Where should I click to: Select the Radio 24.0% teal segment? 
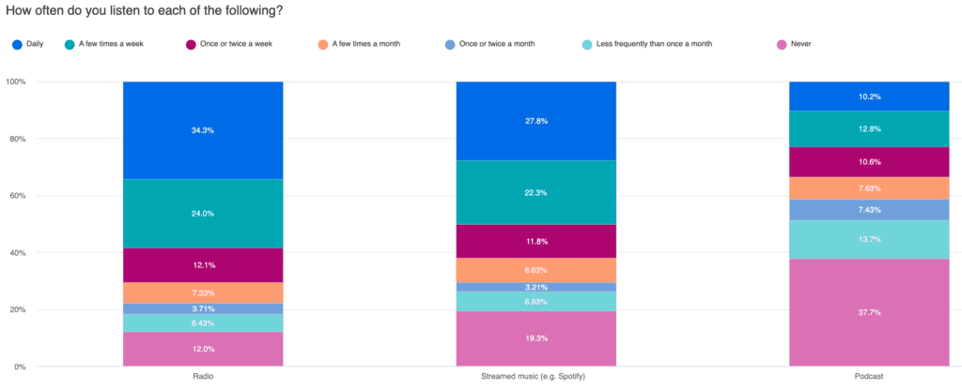click(202, 214)
